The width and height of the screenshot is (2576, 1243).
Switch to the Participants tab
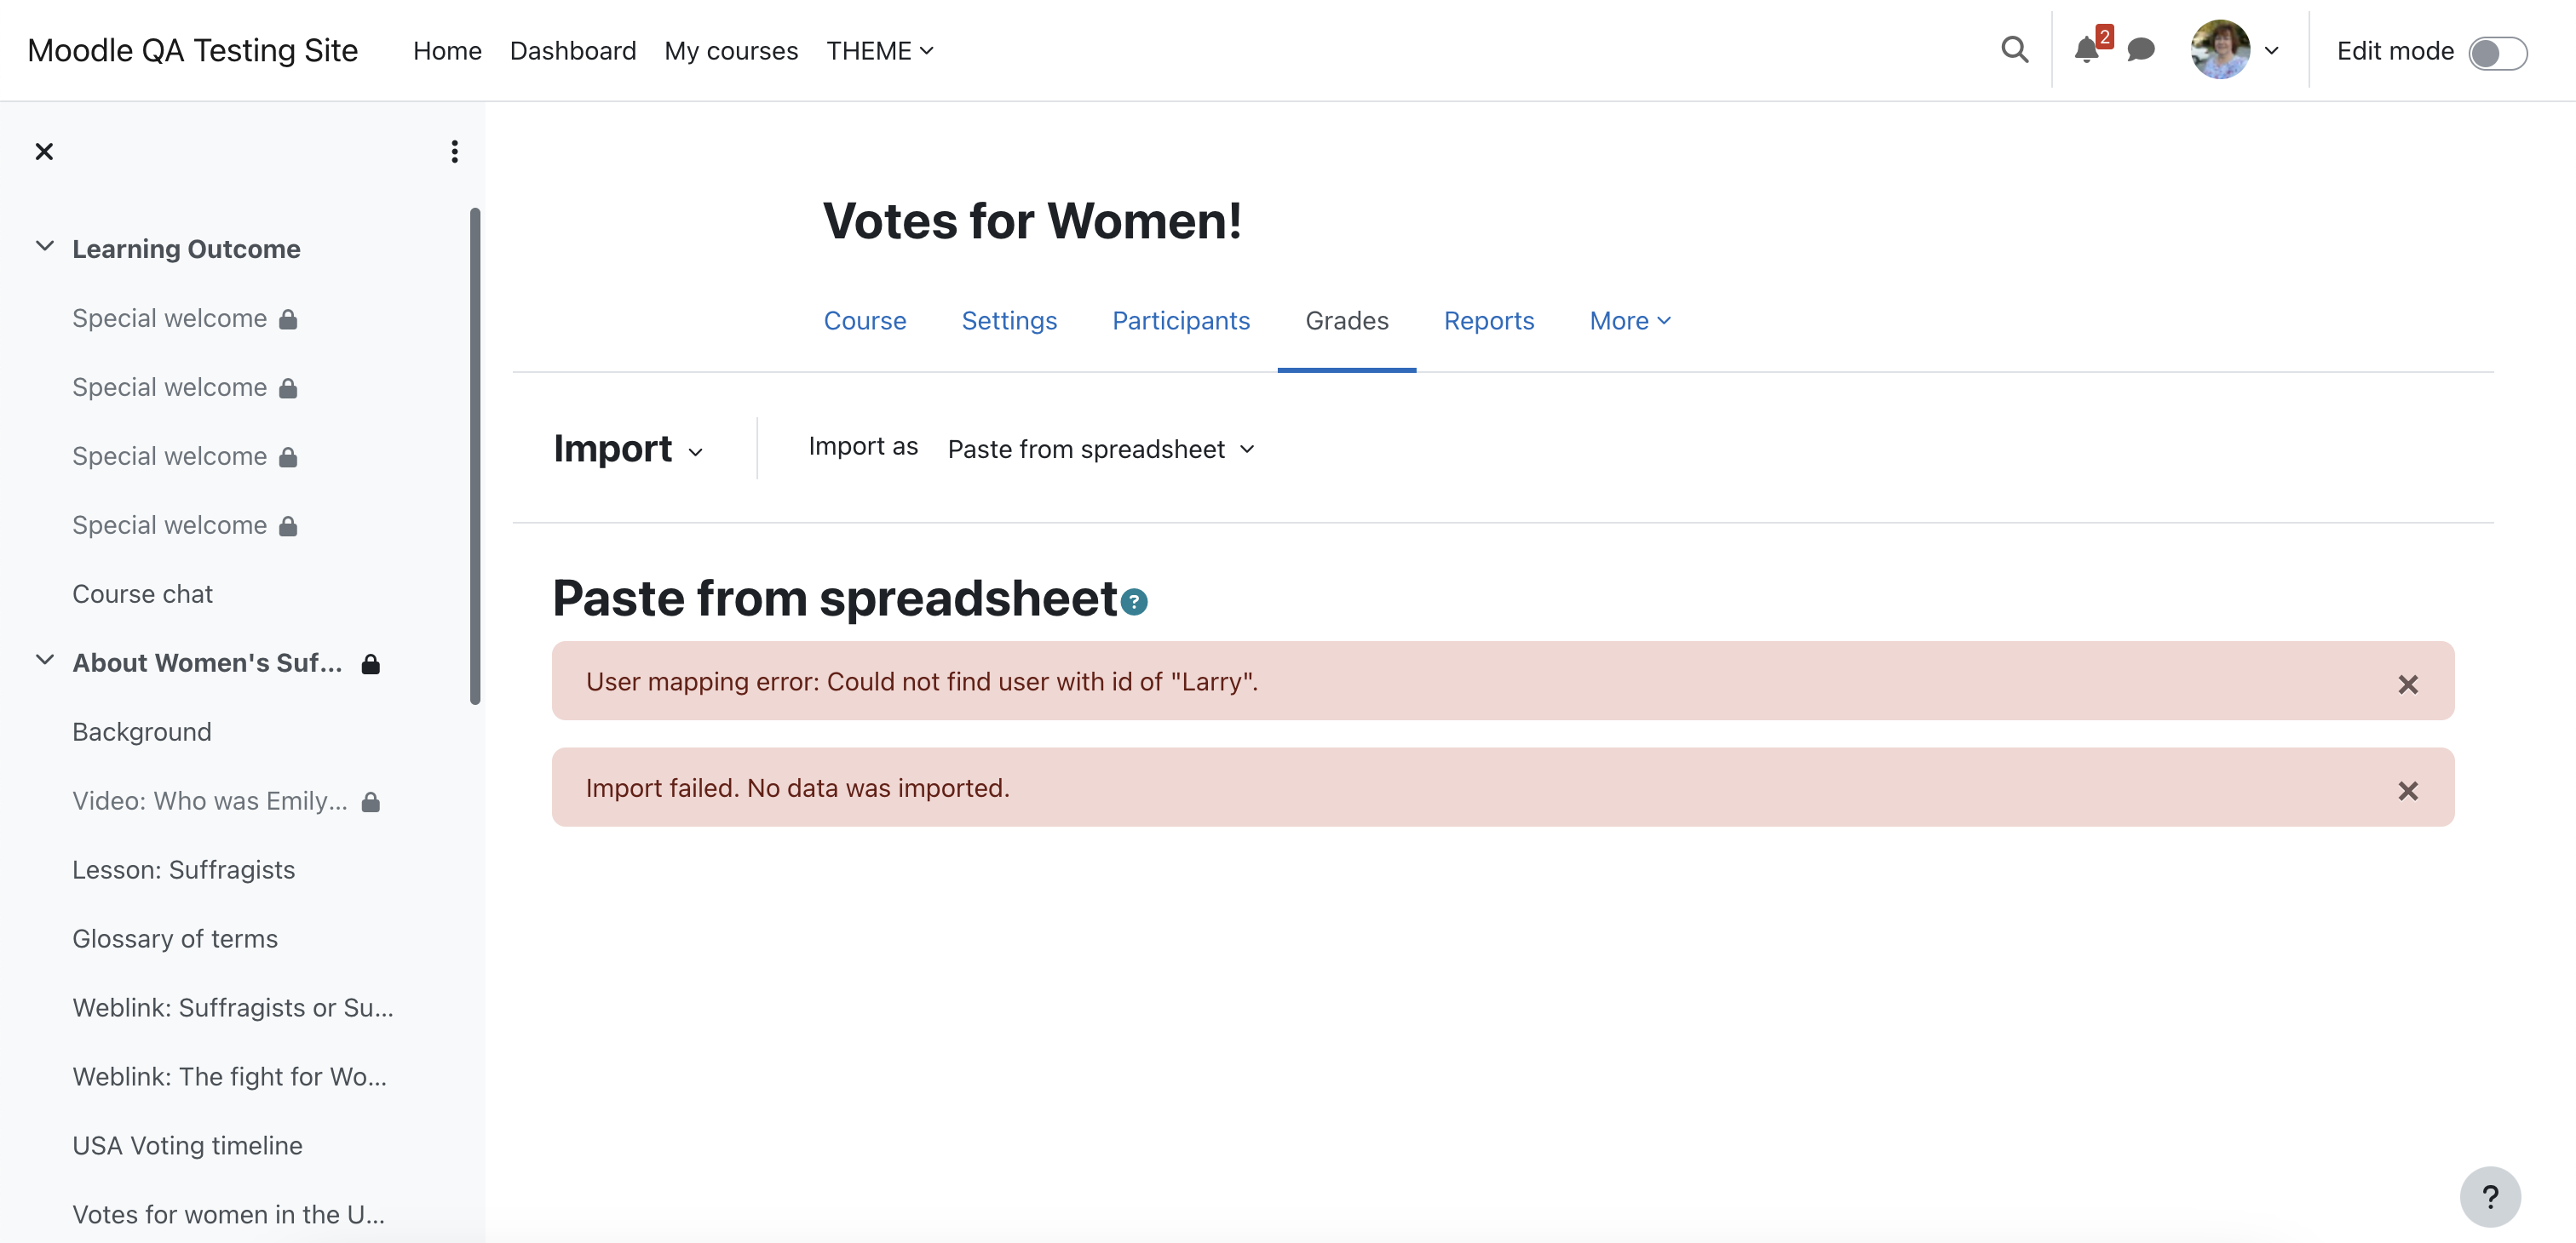tap(1181, 321)
